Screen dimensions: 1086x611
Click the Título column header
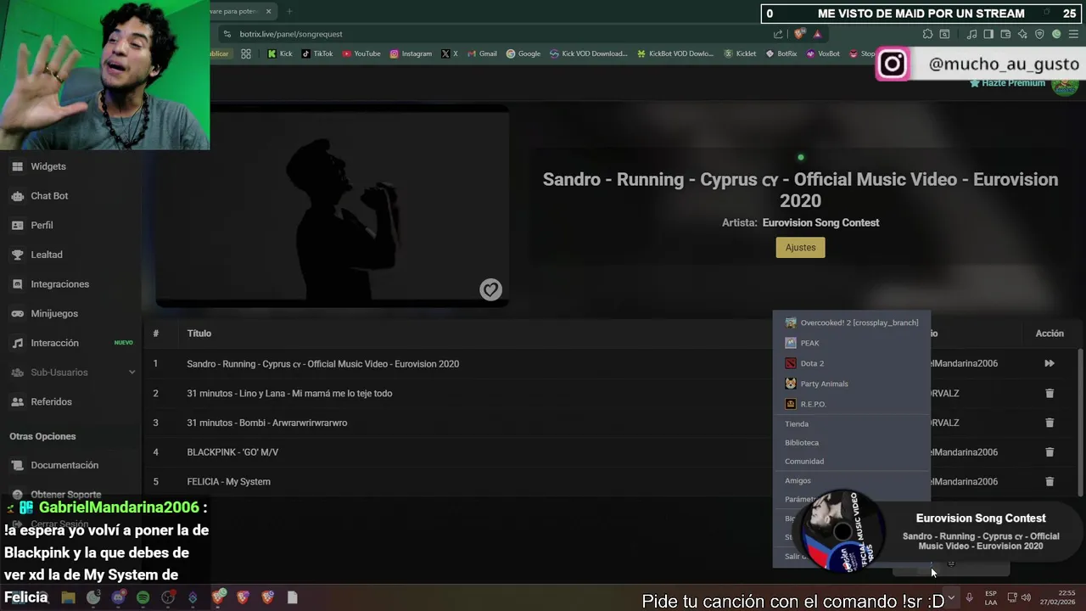coord(199,334)
